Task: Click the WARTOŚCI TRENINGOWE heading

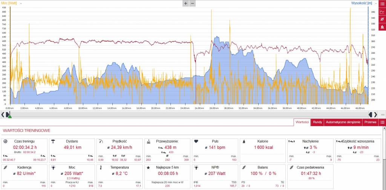Action: point(26,131)
